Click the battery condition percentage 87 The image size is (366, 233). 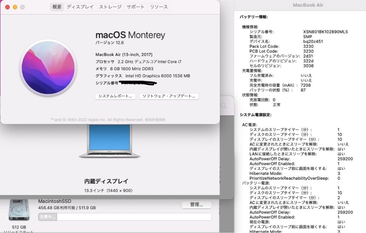point(303,90)
